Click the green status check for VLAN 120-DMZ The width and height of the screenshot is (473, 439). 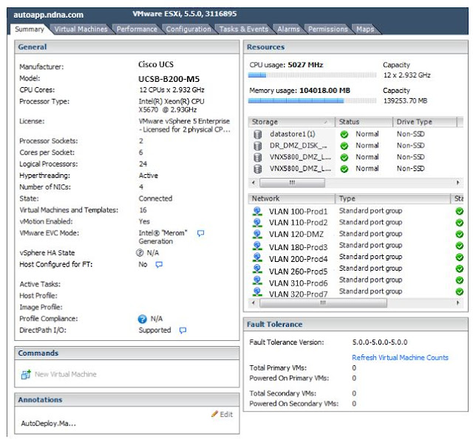pyautogui.click(x=460, y=234)
